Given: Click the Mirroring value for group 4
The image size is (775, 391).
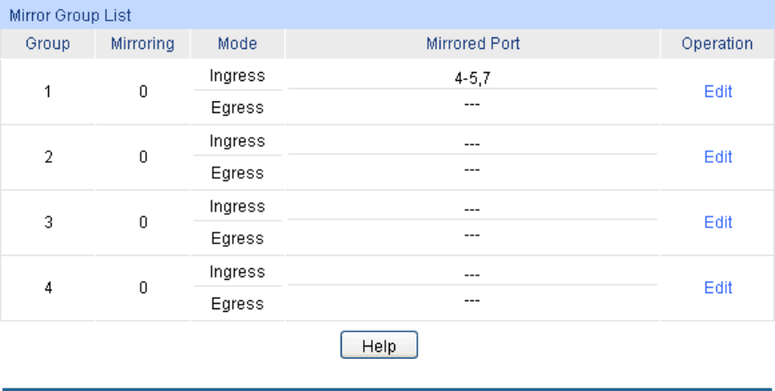Looking at the screenshot, I should click(x=142, y=288).
